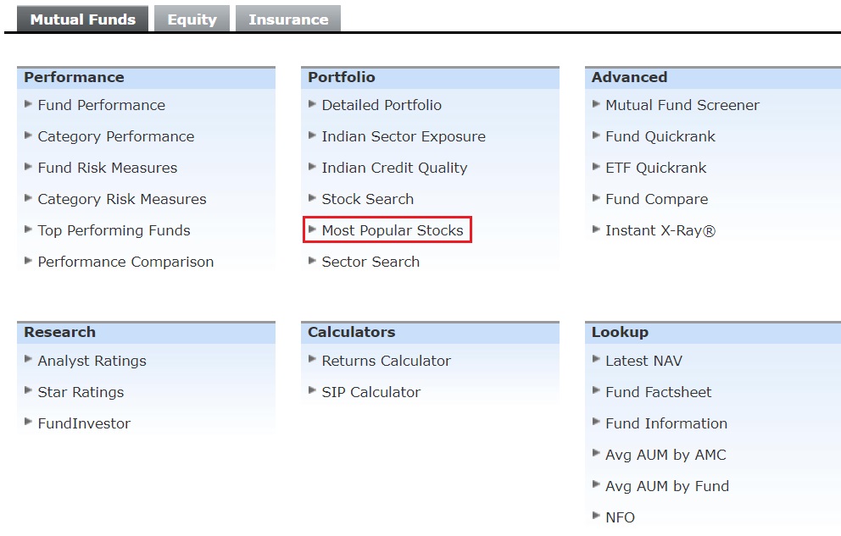View Analyst Ratings
This screenshot has width=841, height=536.
tap(92, 361)
